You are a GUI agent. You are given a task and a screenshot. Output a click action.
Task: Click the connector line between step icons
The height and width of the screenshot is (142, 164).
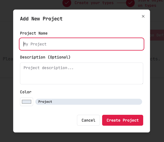click(x=122, y=3)
